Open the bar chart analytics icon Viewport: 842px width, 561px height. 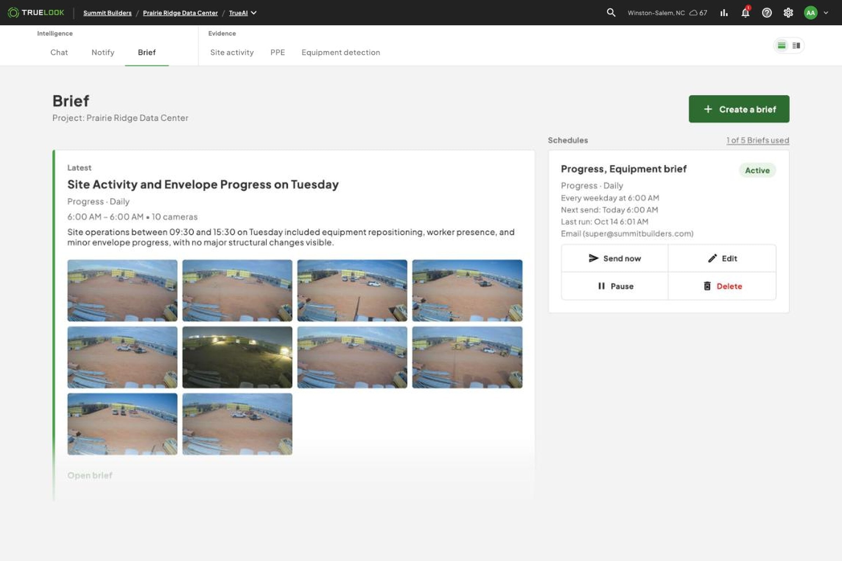click(x=724, y=13)
